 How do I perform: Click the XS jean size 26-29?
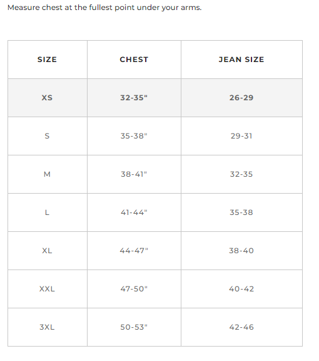pos(241,98)
